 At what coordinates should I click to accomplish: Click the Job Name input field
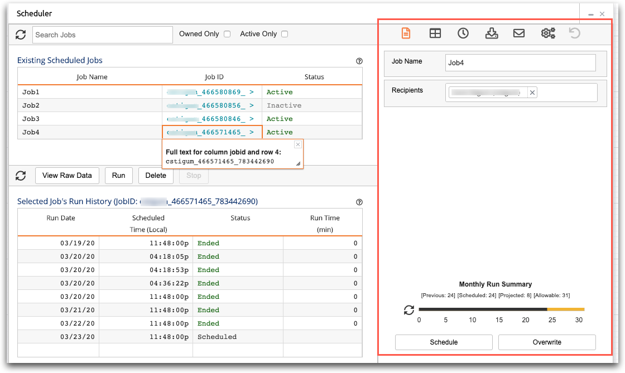(520, 63)
